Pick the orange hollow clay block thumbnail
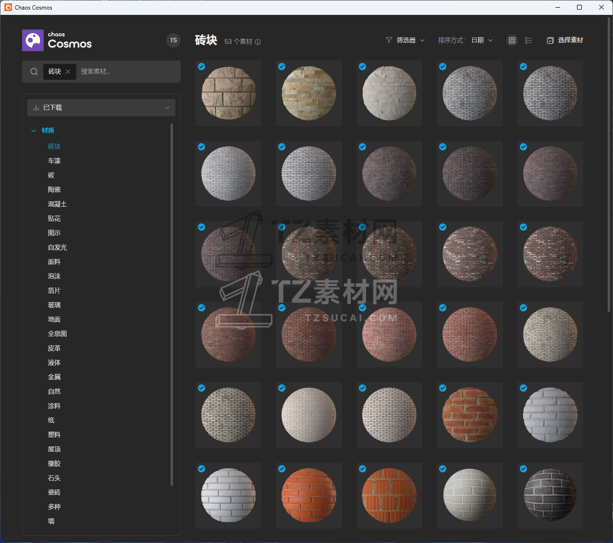This screenshot has height=543, width=613. tap(389, 495)
